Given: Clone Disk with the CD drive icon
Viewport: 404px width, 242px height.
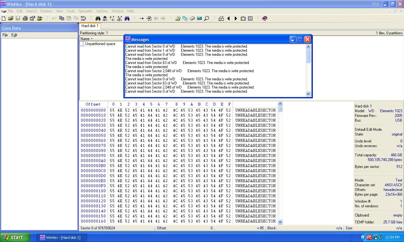Looking at the screenshot, I should point(178,19).
